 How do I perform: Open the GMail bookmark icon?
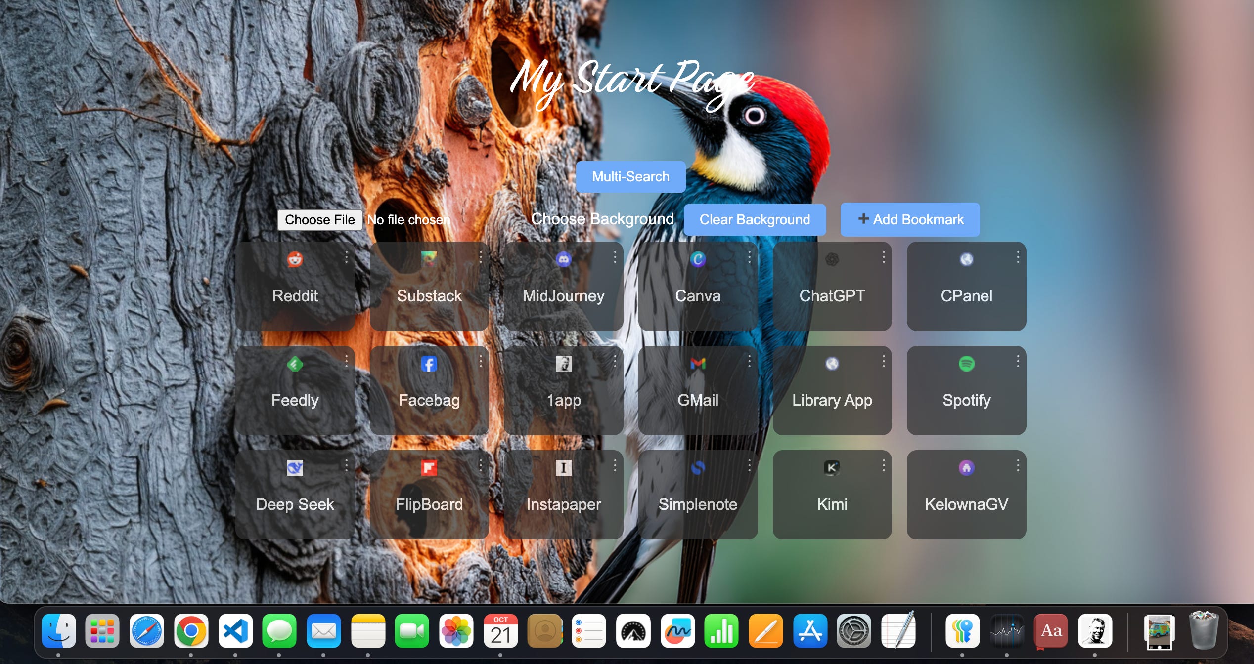click(698, 364)
